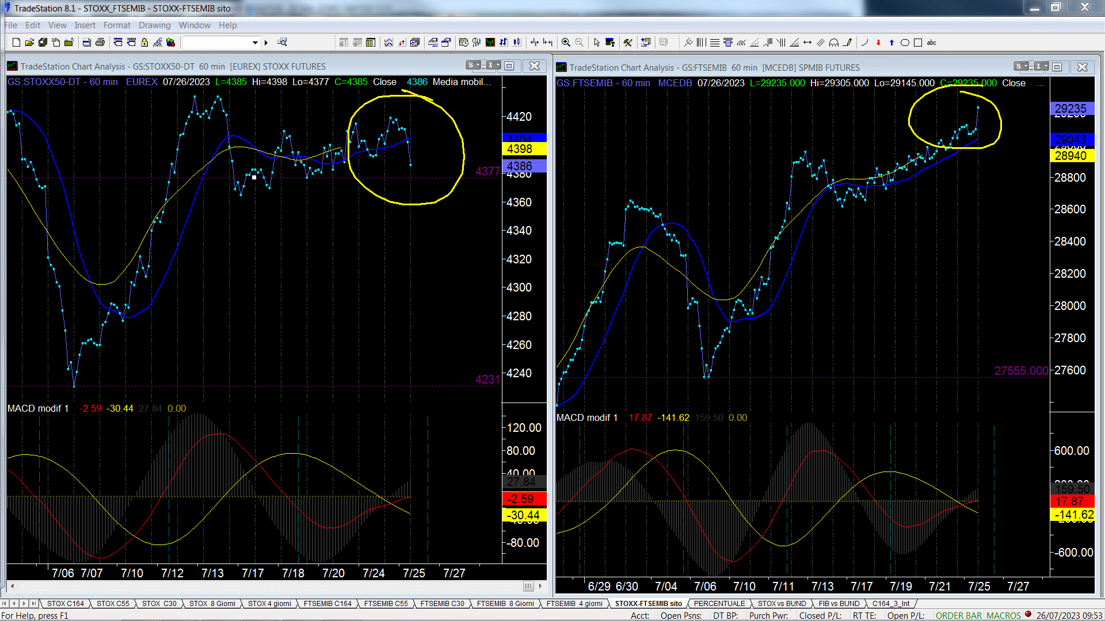Viewport: 1105px width, 621px height.
Task: Select the abc text tool
Action: pos(932,43)
